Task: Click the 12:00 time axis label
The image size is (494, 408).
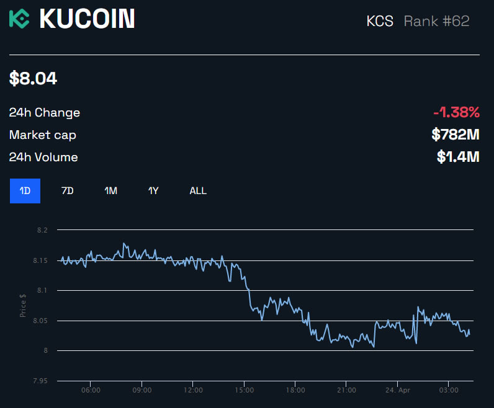Action: click(193, 390)
